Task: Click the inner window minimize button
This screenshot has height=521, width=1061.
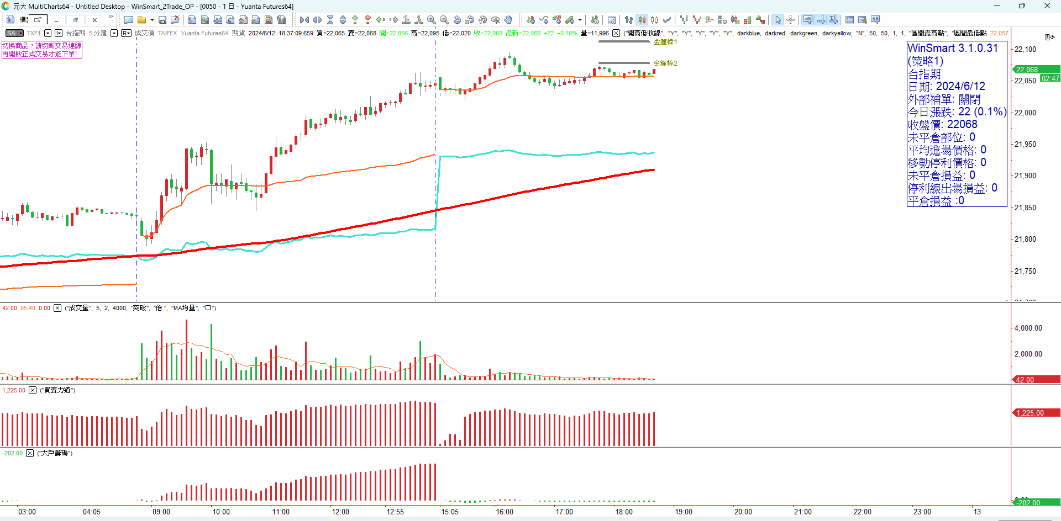Action: point(56,20)
